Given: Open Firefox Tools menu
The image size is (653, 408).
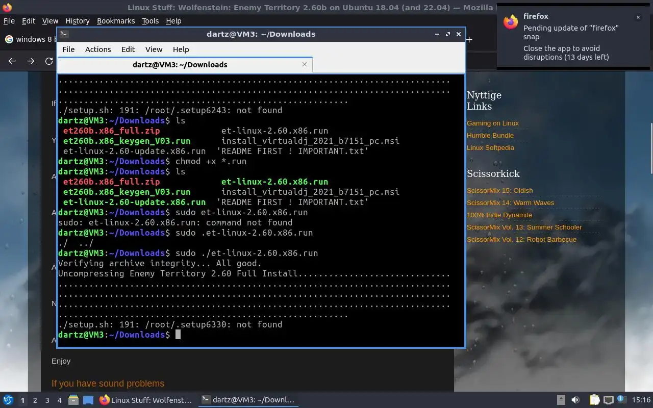Looking at the screenshot, I should (150, 21).
